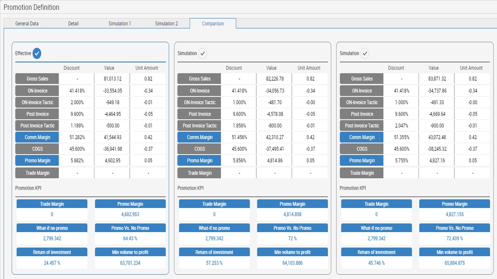This screenshot has width=497, height=279.
Task: Select ON-Invoice Tactic value -481.70
Action: coord(274,102)
